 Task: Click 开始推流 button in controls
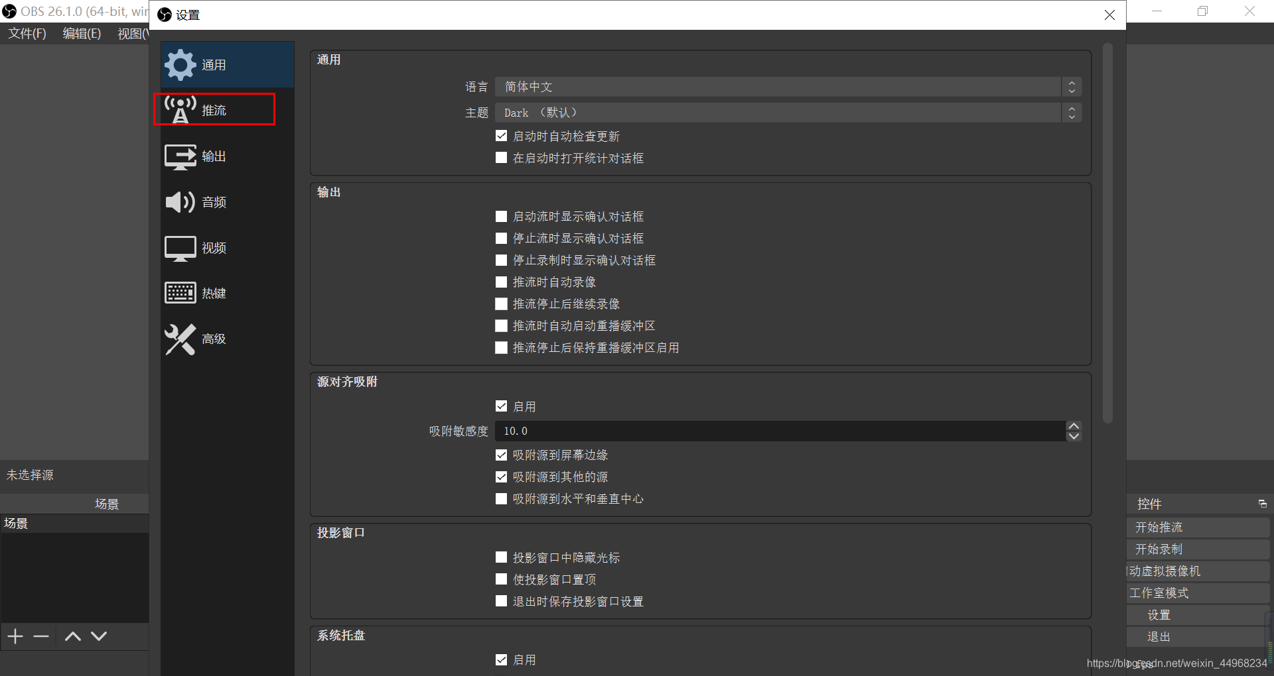tap(1198, 527)
